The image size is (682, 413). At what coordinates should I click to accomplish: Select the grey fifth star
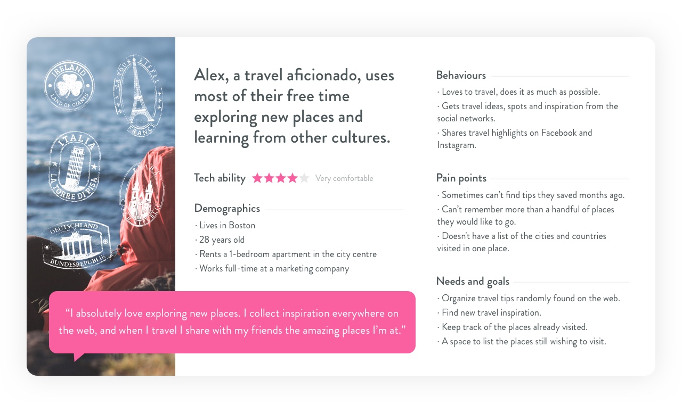(304, 178)
